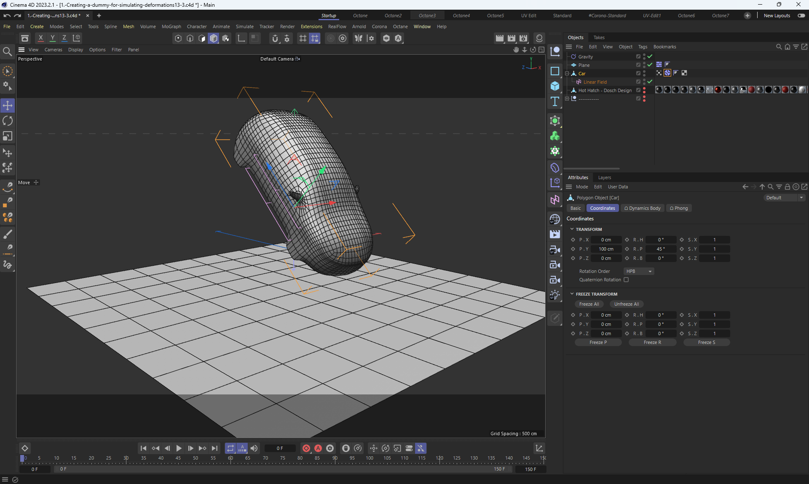Collapse the Freeze Transform section
Screen dimensions: 809x484
(572, 294)
